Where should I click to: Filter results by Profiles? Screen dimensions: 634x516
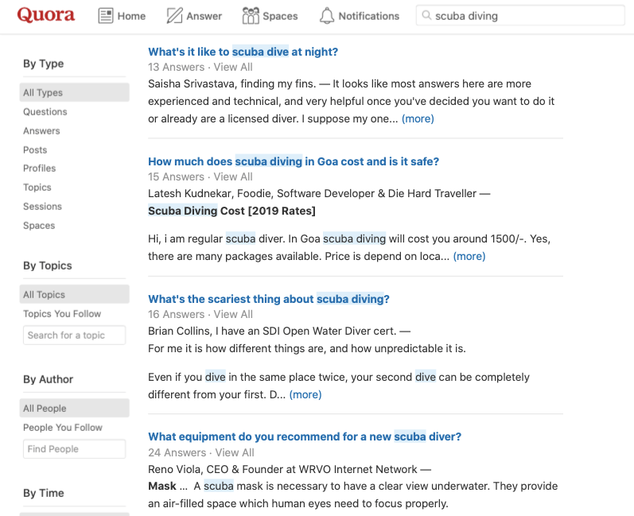pos(39,168)
